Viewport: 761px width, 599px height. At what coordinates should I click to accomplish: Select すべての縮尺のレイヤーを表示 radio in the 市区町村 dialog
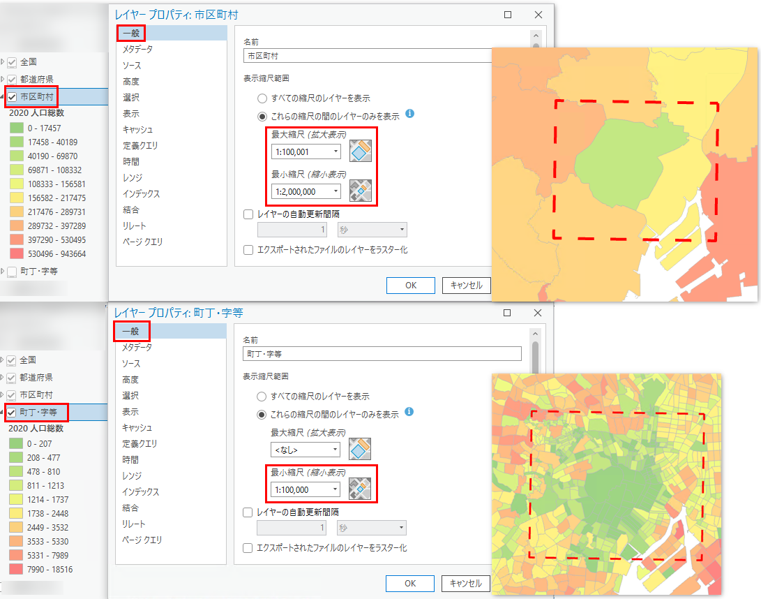click(x=262, y=98)
